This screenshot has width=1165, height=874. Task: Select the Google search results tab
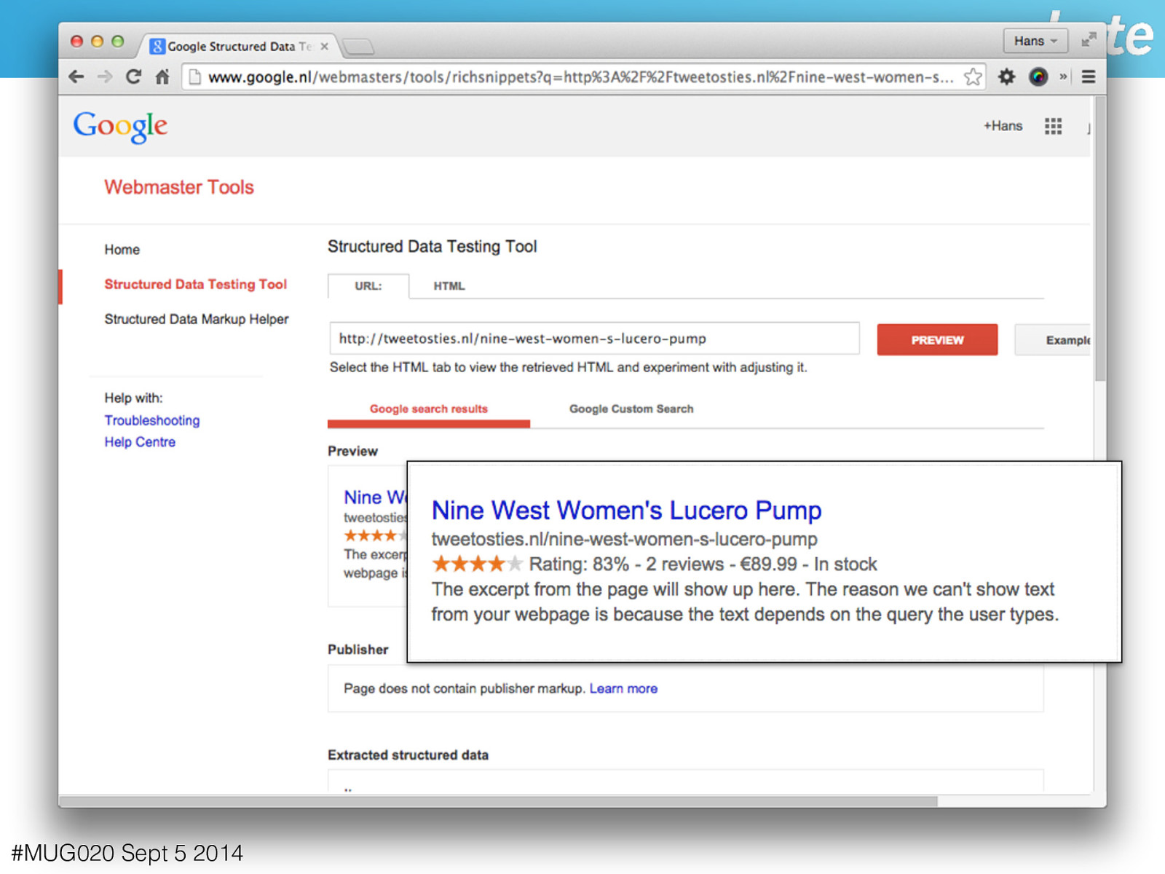pos(428,409)
